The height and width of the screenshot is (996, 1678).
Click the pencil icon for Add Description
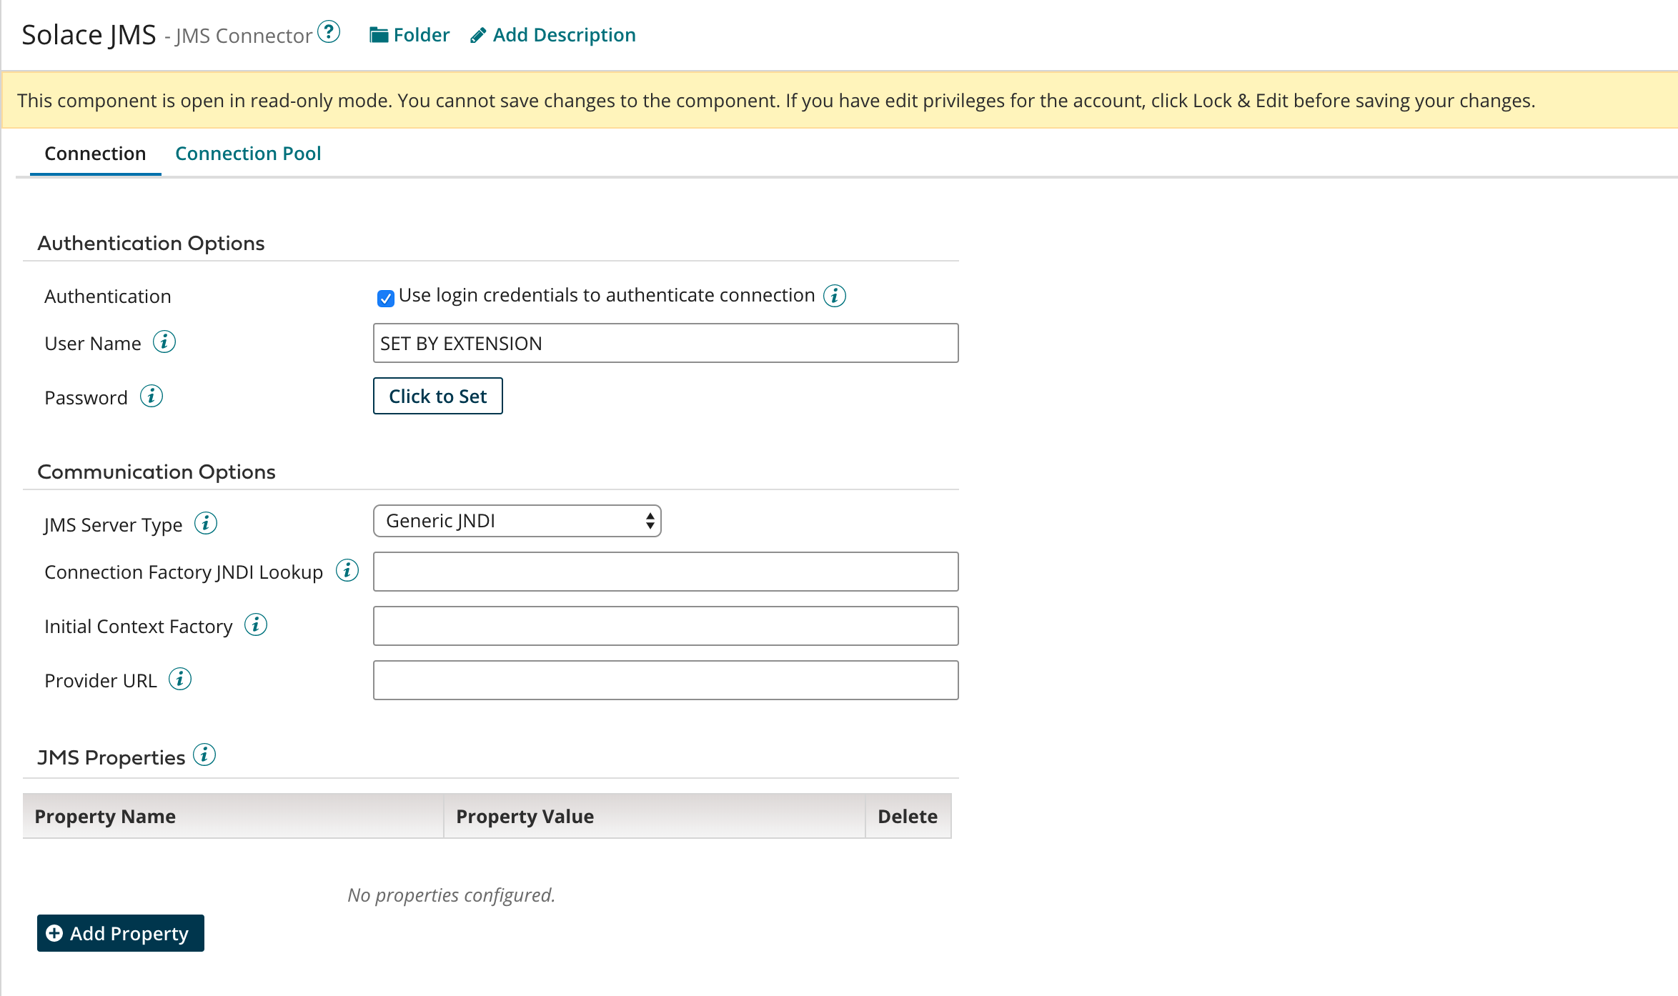click(x=478, y=35)
